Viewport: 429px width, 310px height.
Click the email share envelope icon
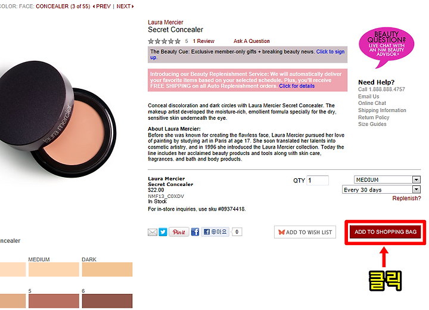click(x=153, y=232)
